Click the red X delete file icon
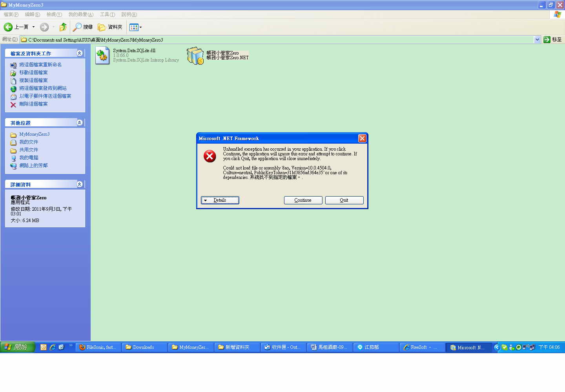This screenshot has width=565, height=392. point(13,104)
